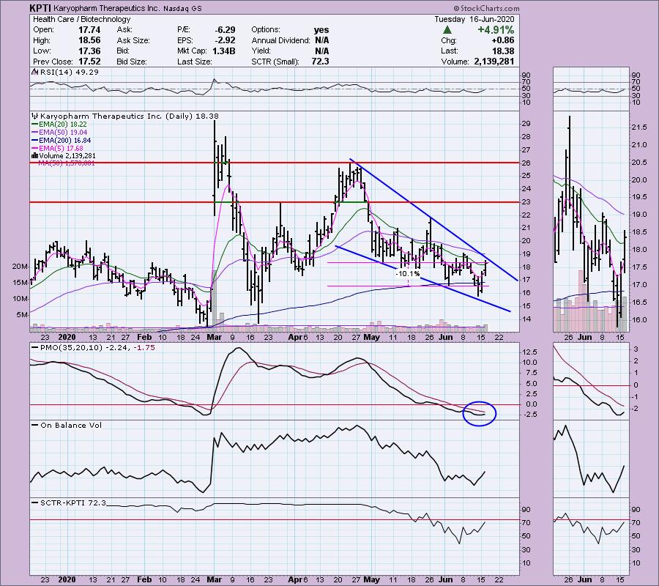This screenshot has height=586, width=659.
Task: Click the Yield label
Action: 261,51
